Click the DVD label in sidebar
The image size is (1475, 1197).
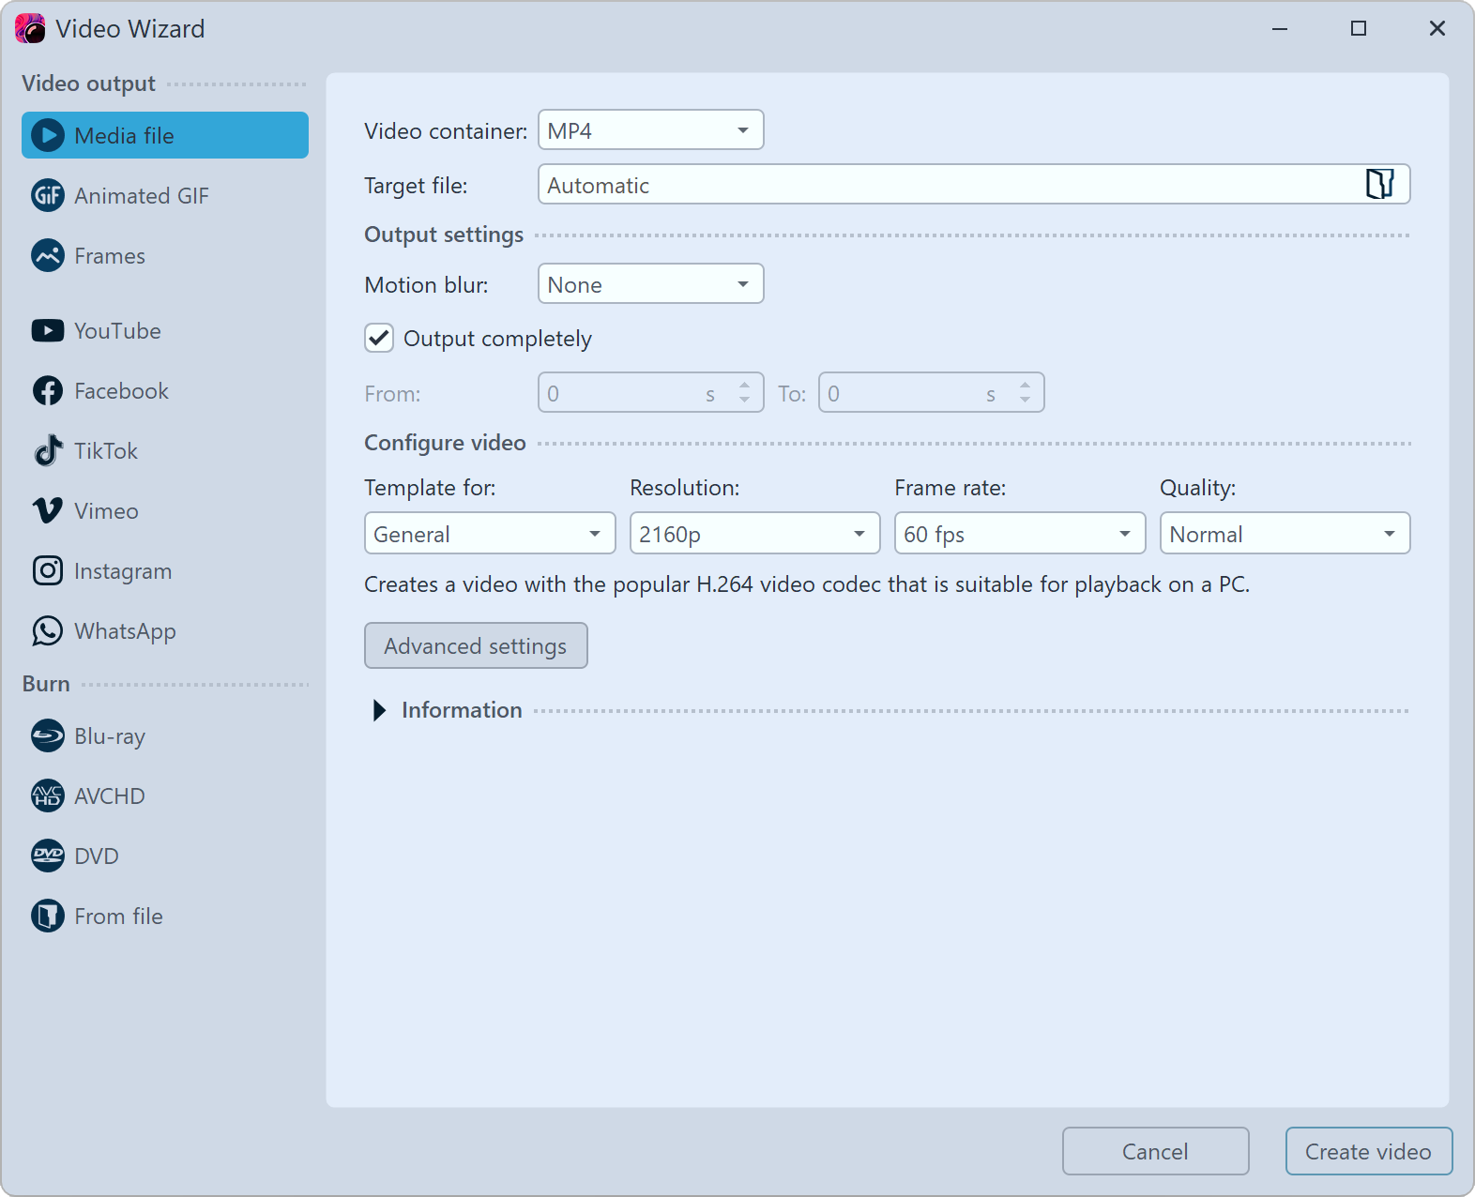pyautogui.click(x=97, y=856)
